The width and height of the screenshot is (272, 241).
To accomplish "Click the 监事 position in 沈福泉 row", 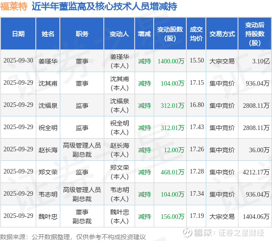I will [82, 106].
